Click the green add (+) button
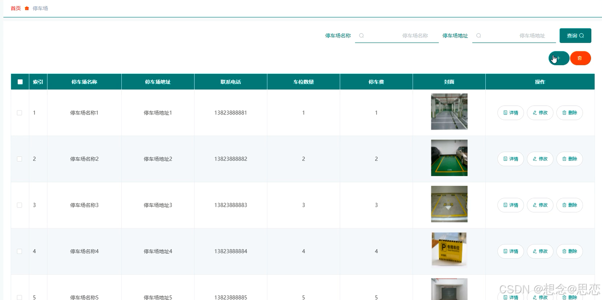Screen dimensions: 602x300 (x=559, y=58)
